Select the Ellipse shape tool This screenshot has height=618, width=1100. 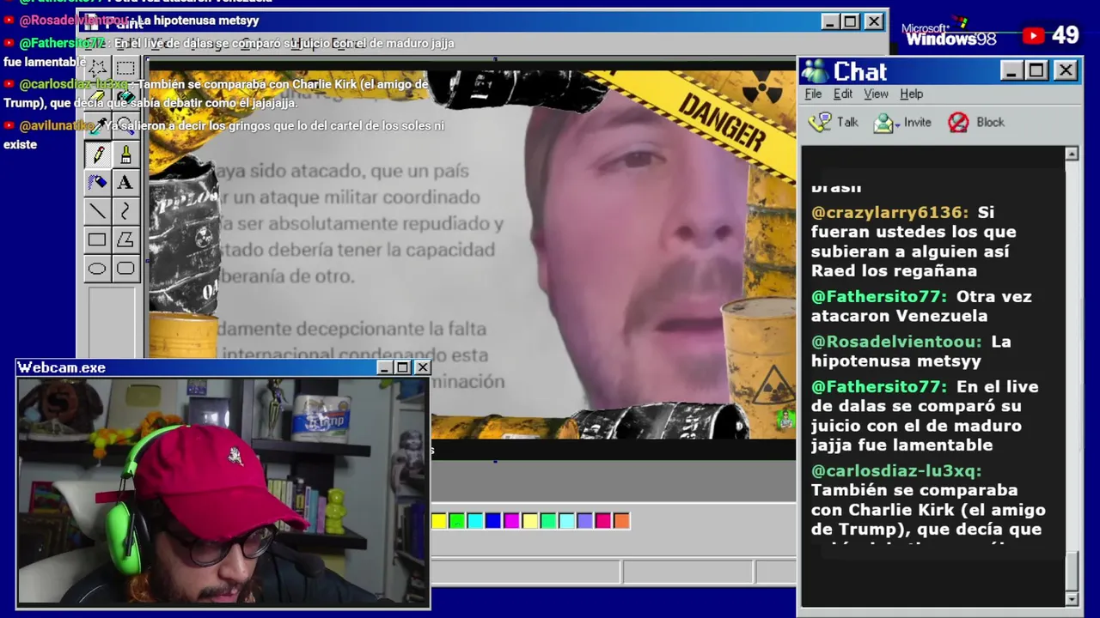pos(97,269)
